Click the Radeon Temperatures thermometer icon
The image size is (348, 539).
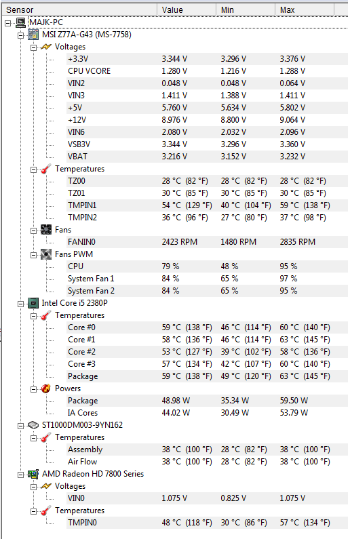pos(46,511)
